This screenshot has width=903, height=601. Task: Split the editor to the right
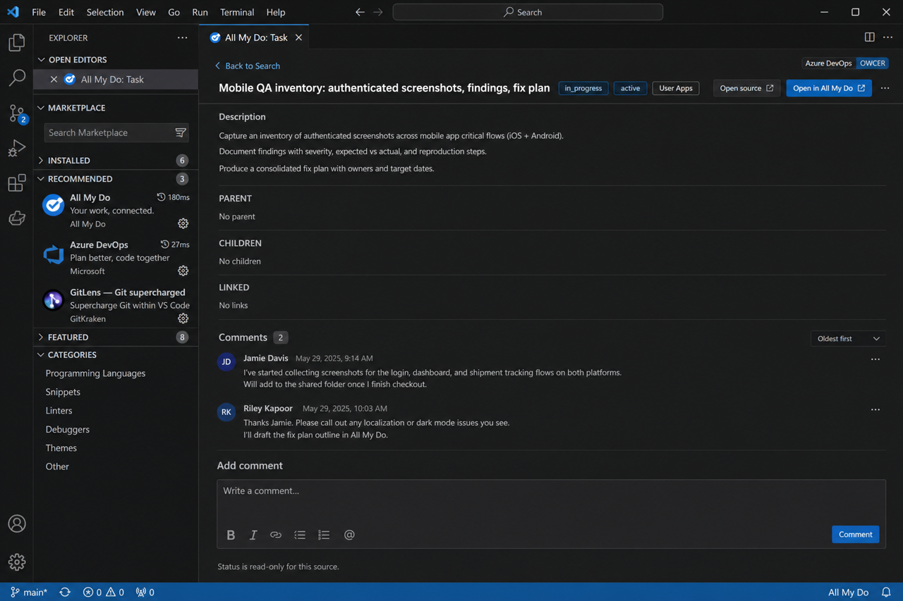(870, 37)
